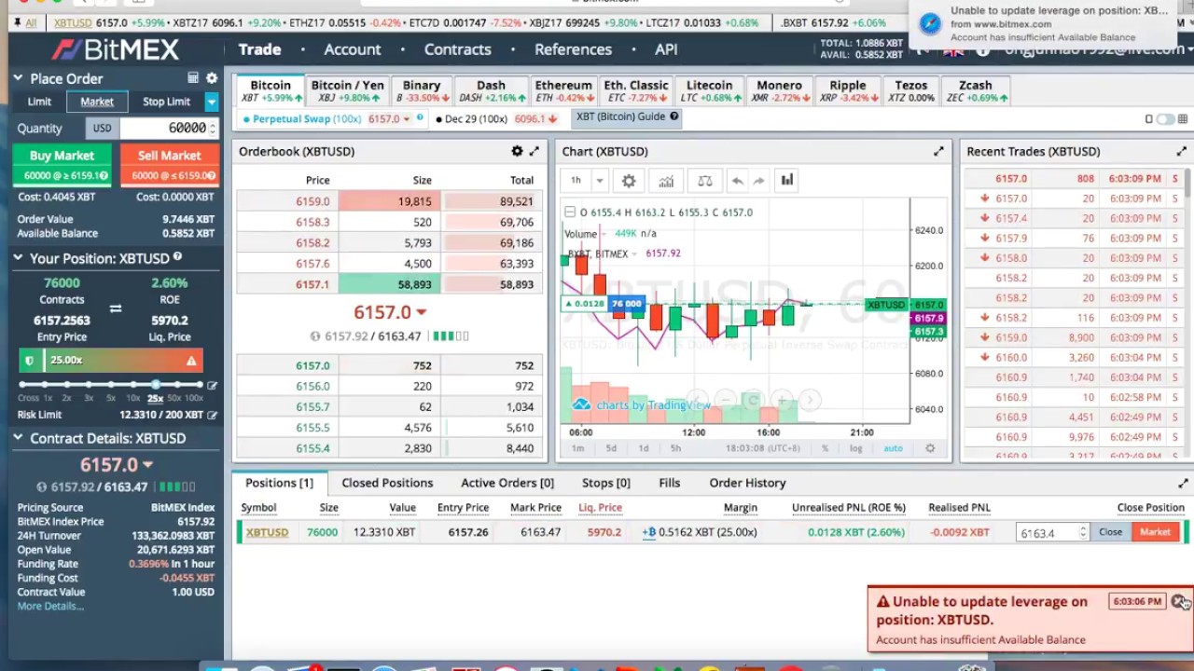Viewport: 1194px width, 671px height.
Task: Click the BitMEX logo
Action: (115, 49)
